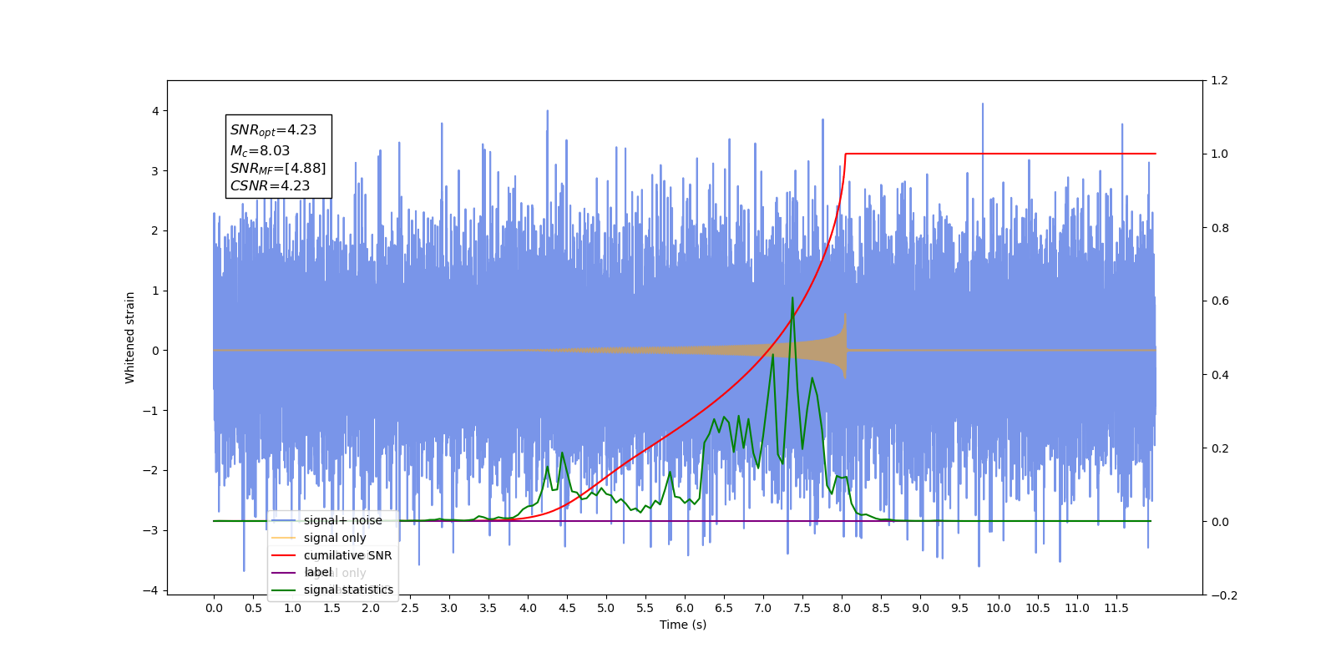Click the Mc=8.03 annotation text
Image resolution: width=1336 pixels, height=668 pixels.
[x=260, y=151]
